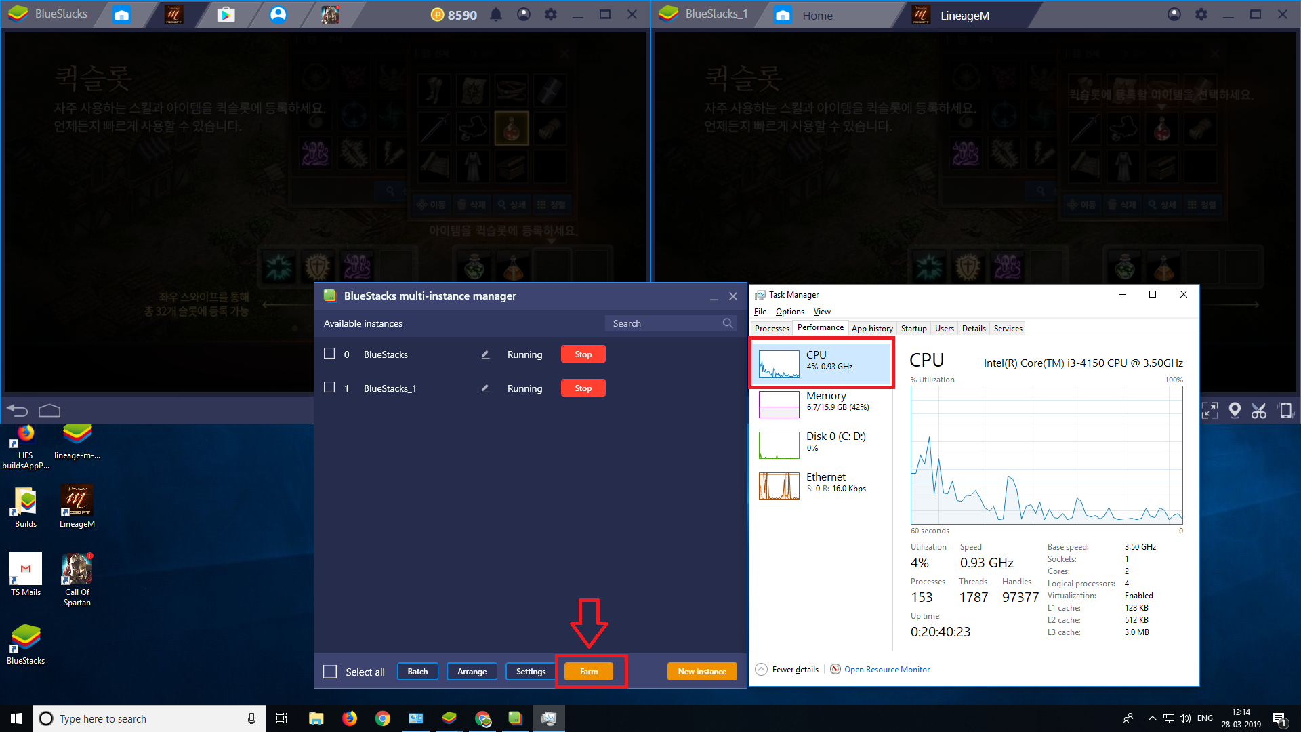
Task: Check the box for BlueStacks_1 instance
Action: point(329,387)
